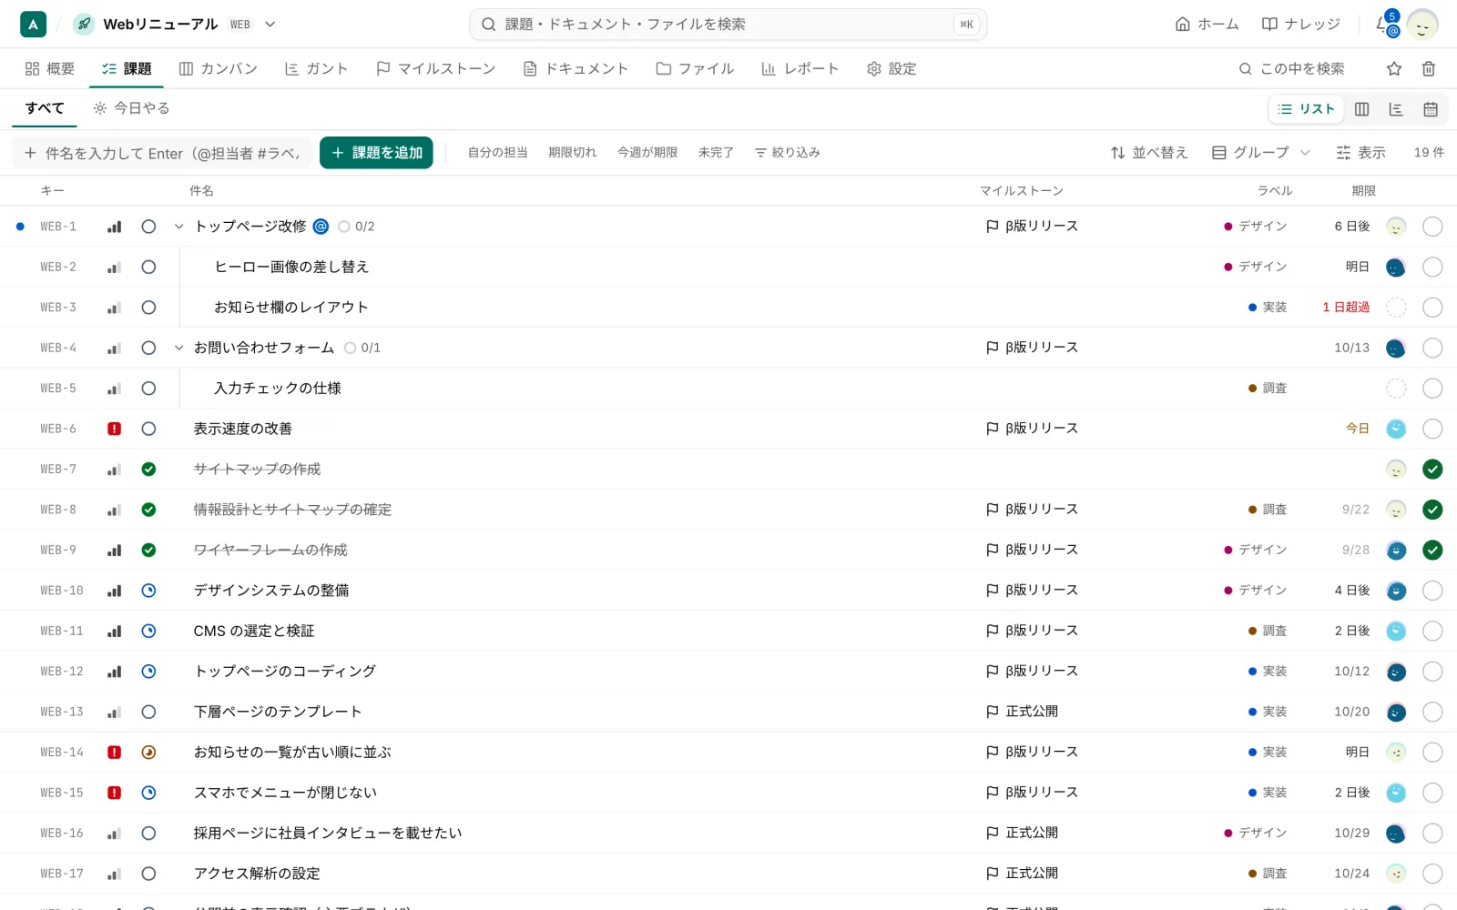Focus the global search field
Viewport: 1457px width, 910px height.
click(x=728, y=25)
